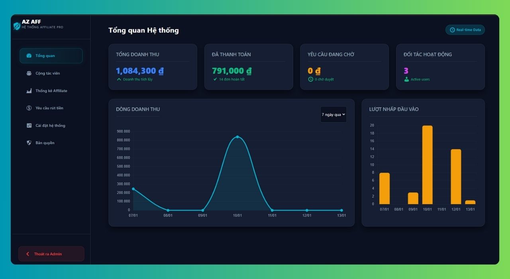The height and width of the screenshot is (279, 510).
Task: Click the revenue peak point at 10/01
Action: [x=237, y=137]
